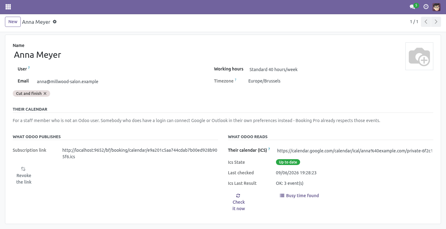446x229 pixels.
Task: Open the apps grid menu
Action: click(x=8, y=7)
